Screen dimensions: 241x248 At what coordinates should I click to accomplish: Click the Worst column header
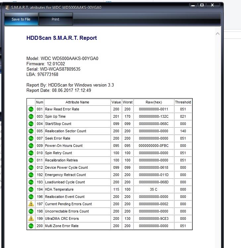coord(127,102)
